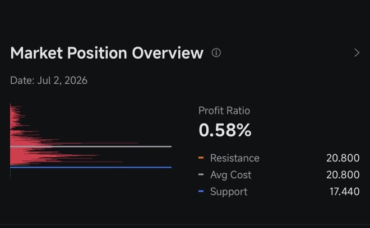Click the blue Support legend marker
Image resolution: width=370 pixels, height=228 pixels.
click(201, 191)
